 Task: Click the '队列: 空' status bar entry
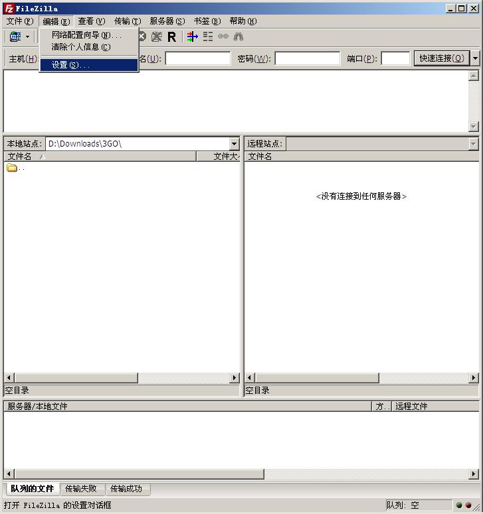(419, 505)
